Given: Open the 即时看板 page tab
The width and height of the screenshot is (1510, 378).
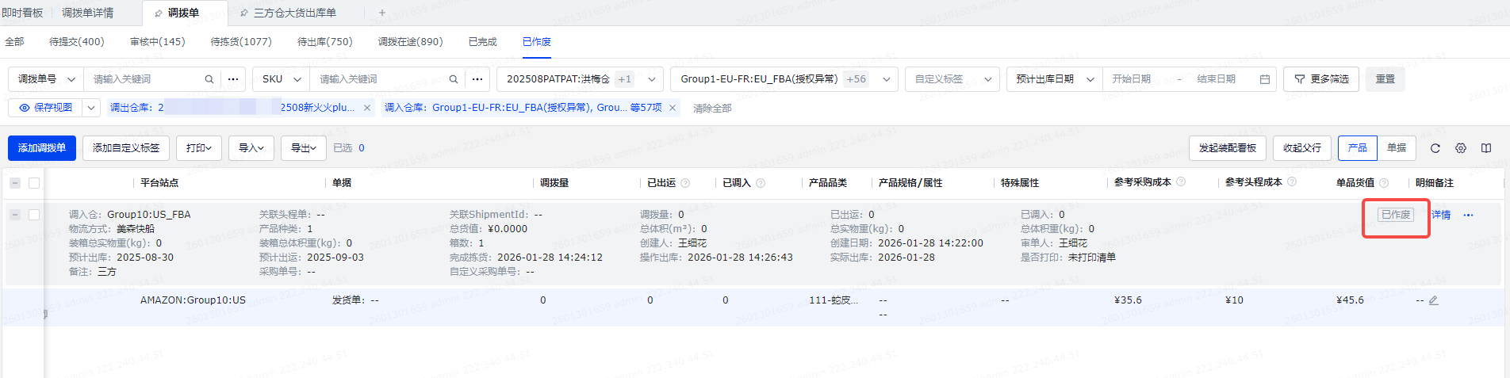Looking at the screenshot, I should coord(22,13).
